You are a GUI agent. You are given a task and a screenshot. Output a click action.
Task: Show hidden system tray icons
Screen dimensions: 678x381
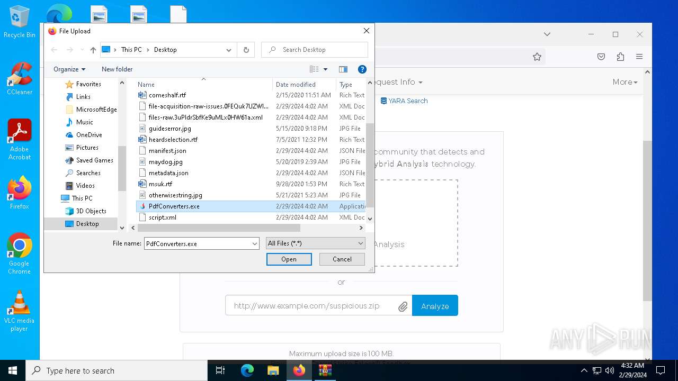coord(584,370)
